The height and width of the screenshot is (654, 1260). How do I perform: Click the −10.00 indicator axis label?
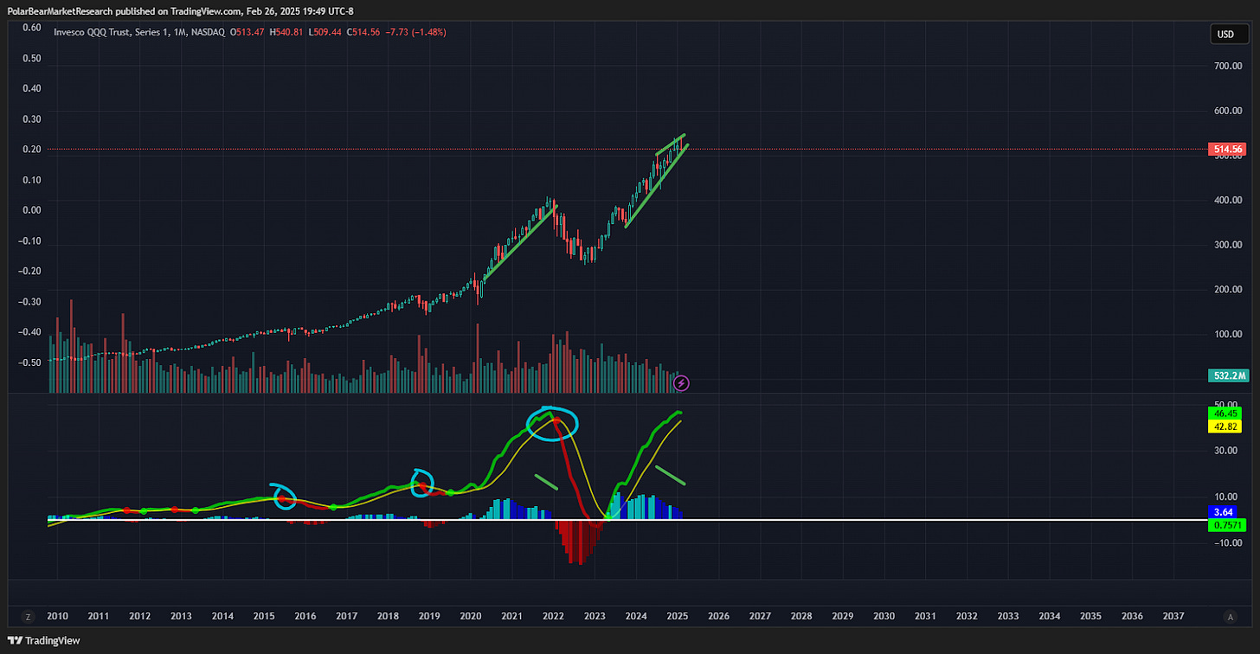pyautogui.click(x=1226, y=543)
